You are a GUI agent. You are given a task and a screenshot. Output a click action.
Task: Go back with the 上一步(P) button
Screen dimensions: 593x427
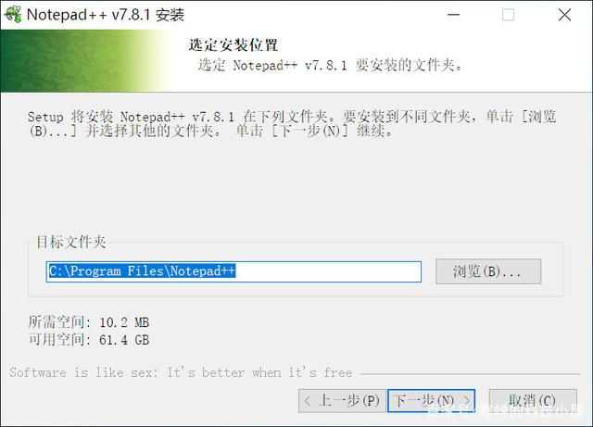[x=342, y=400]
